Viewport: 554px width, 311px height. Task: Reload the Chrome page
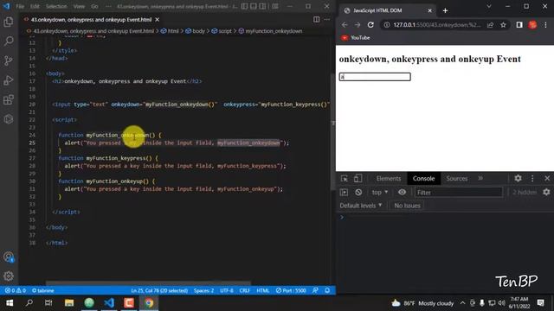pyautogui.click(x=370, y=25)
